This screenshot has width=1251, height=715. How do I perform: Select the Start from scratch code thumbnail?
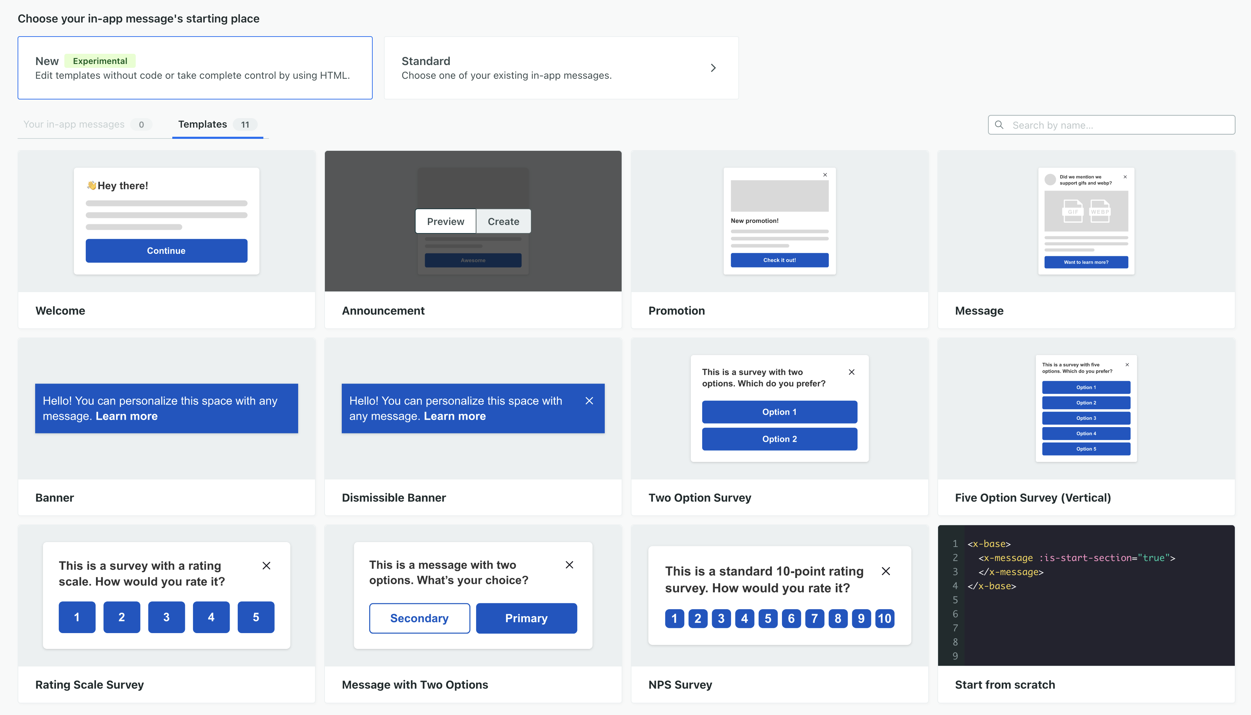point(1086,596)
